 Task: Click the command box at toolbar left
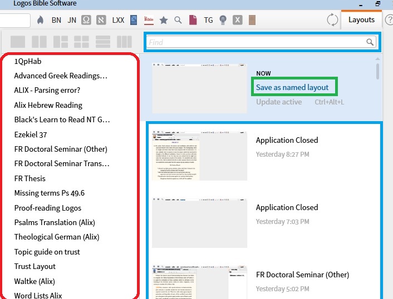coord(14,20)
